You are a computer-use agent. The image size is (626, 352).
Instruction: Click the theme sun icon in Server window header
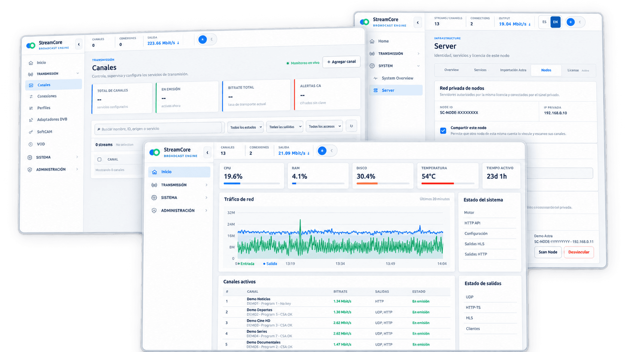point(571,22)
